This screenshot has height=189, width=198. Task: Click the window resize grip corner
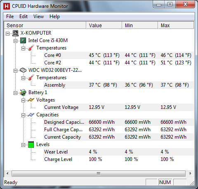[x=192, y=183]
